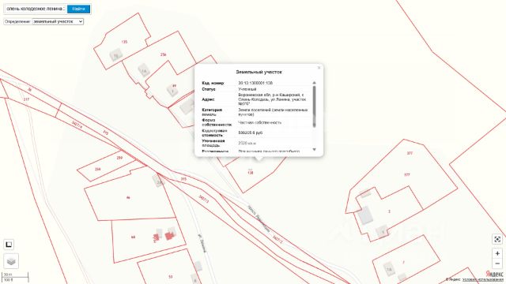Click the Яндекс logo

pos(494,274)
